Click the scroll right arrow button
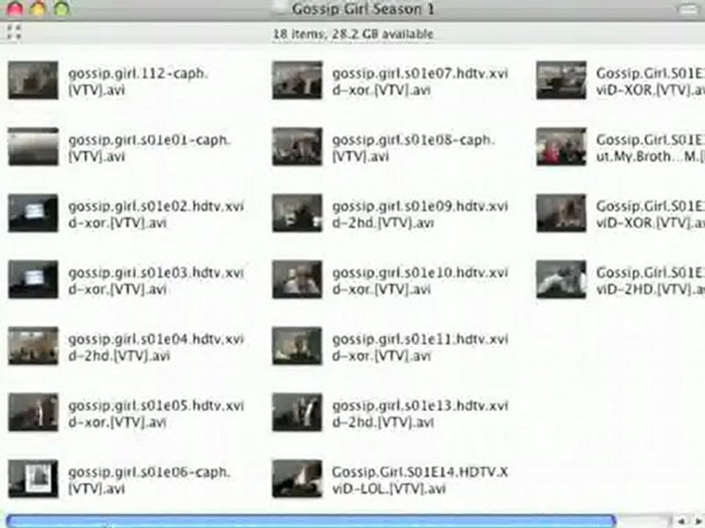This screenshot has width=705, height=528. point(698,521)
